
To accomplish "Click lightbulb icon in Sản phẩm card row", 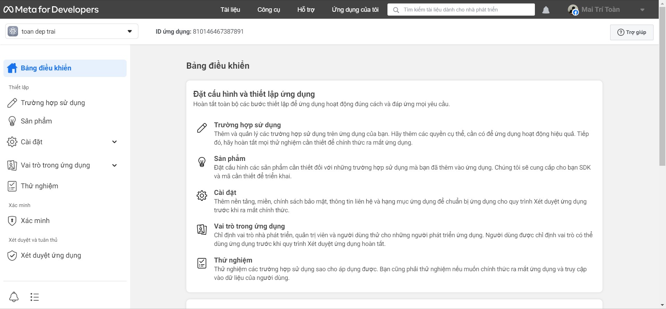I will tap(202, 162).
